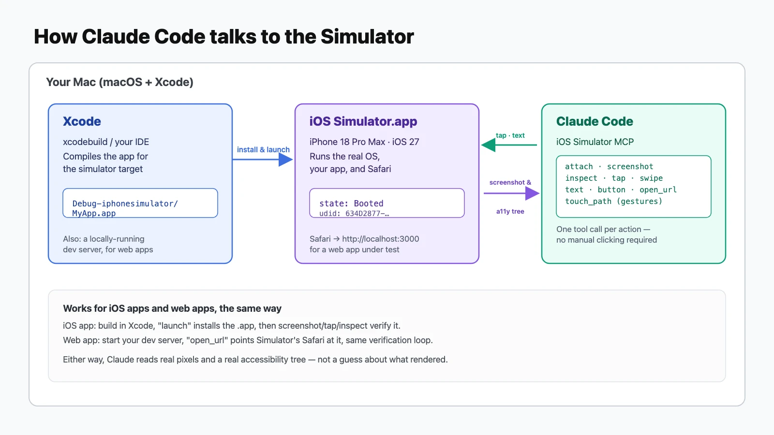Click the 'tap · text' arrow label
The height and width of the screenshot is (435, 774).
510,135
